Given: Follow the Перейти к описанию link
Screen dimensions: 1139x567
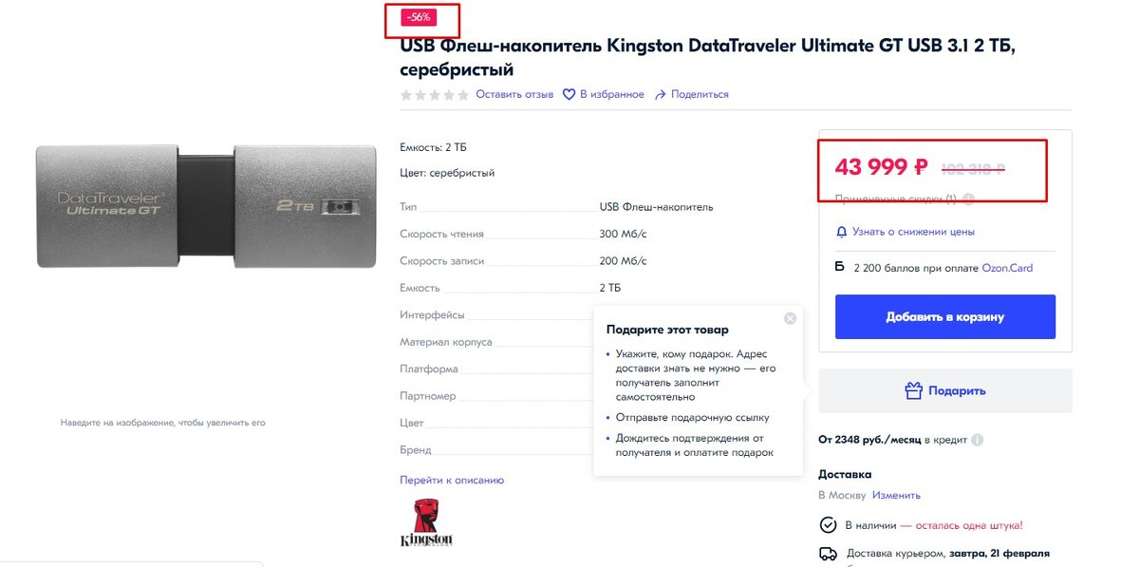Looking at the screenshot, I should click(x=452, y=481).
